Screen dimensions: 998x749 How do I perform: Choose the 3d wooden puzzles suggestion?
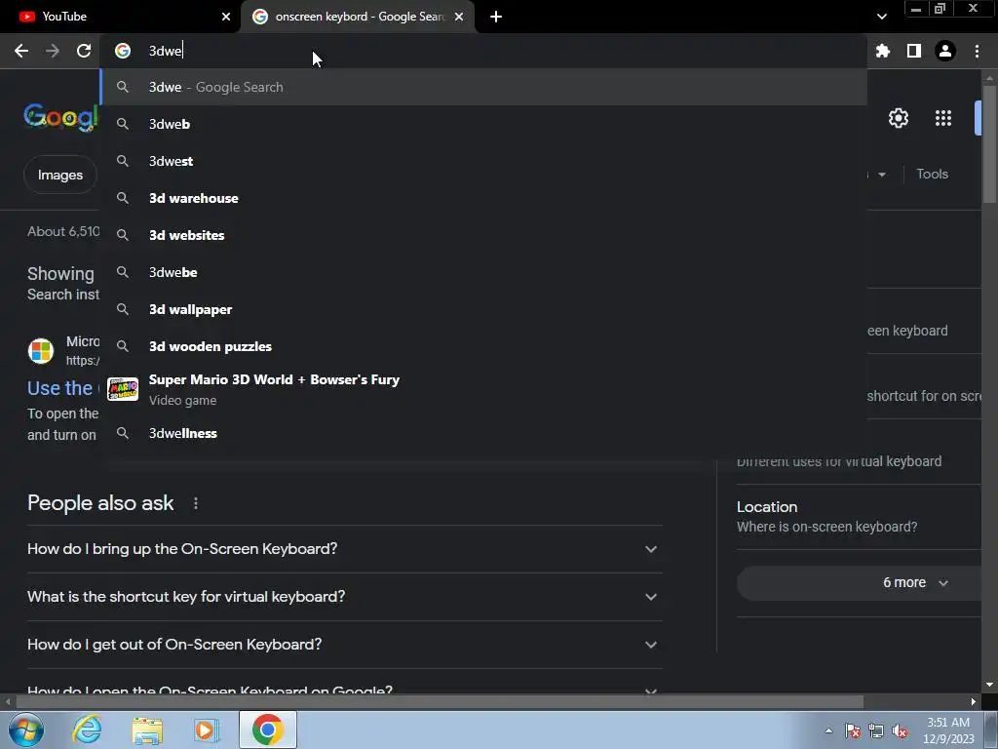coord(483,346)
